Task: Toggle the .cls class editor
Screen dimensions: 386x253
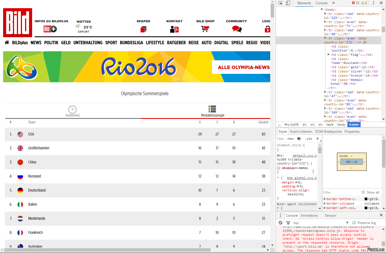Action: 308,139
